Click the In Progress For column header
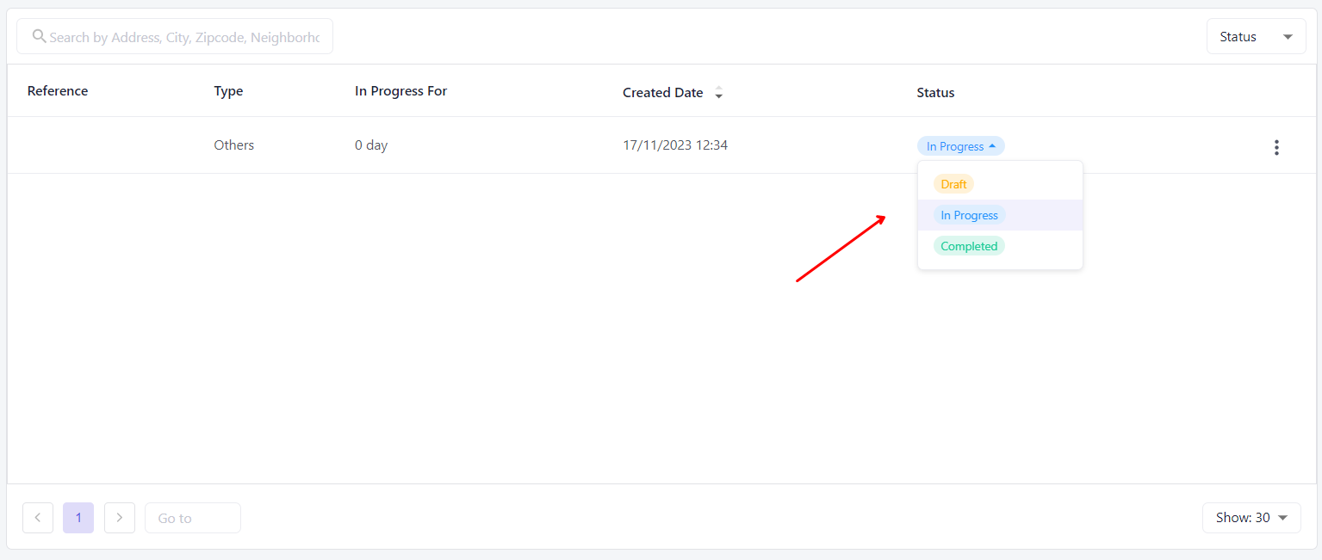The height and width of the screenshot is (560, 1322). pos(400,91)
